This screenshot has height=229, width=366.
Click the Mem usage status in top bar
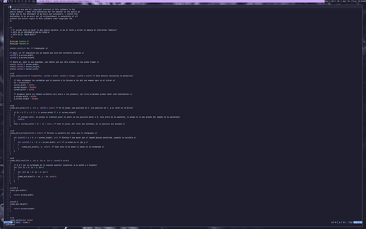point(333,1)
